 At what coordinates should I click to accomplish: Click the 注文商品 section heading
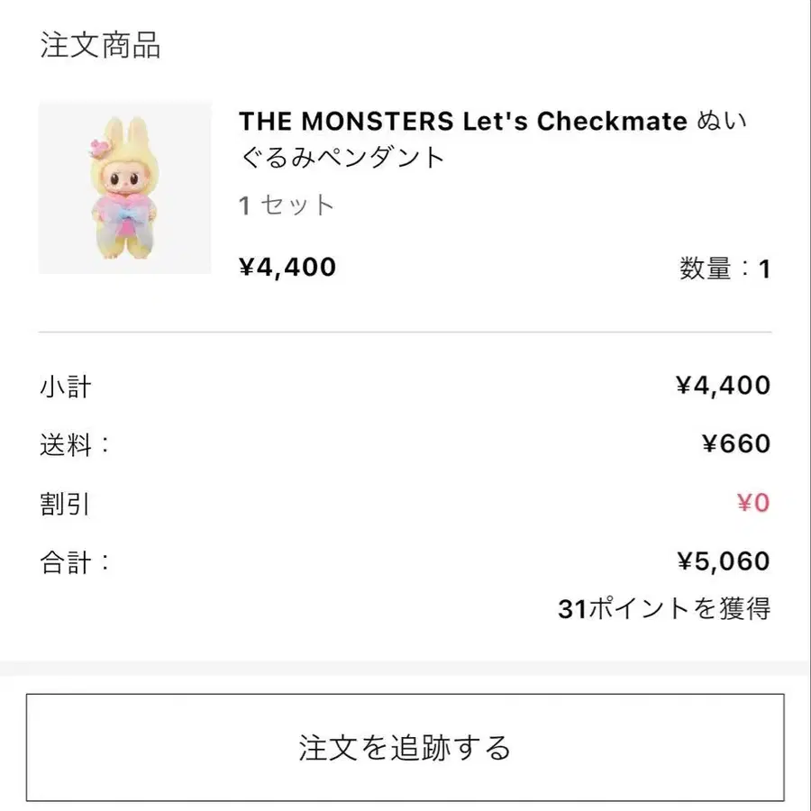coord(100,45)
